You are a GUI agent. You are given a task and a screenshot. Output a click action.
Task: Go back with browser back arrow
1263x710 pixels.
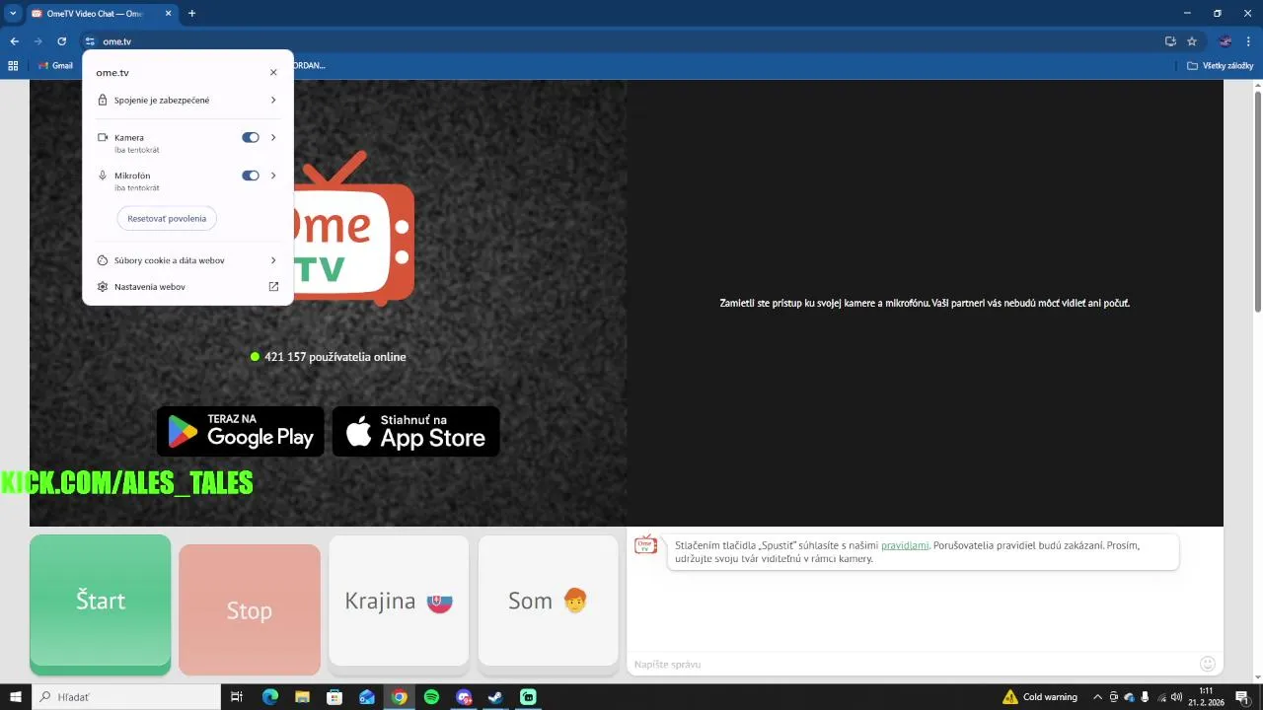14,41
